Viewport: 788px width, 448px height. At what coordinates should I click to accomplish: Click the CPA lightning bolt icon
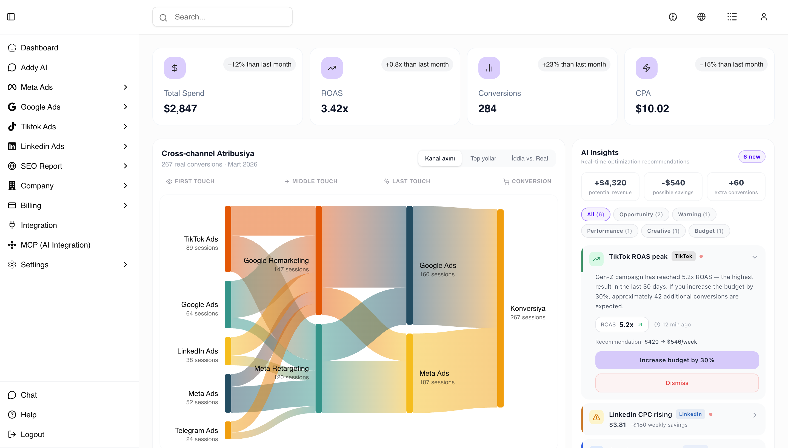point(646,68)
